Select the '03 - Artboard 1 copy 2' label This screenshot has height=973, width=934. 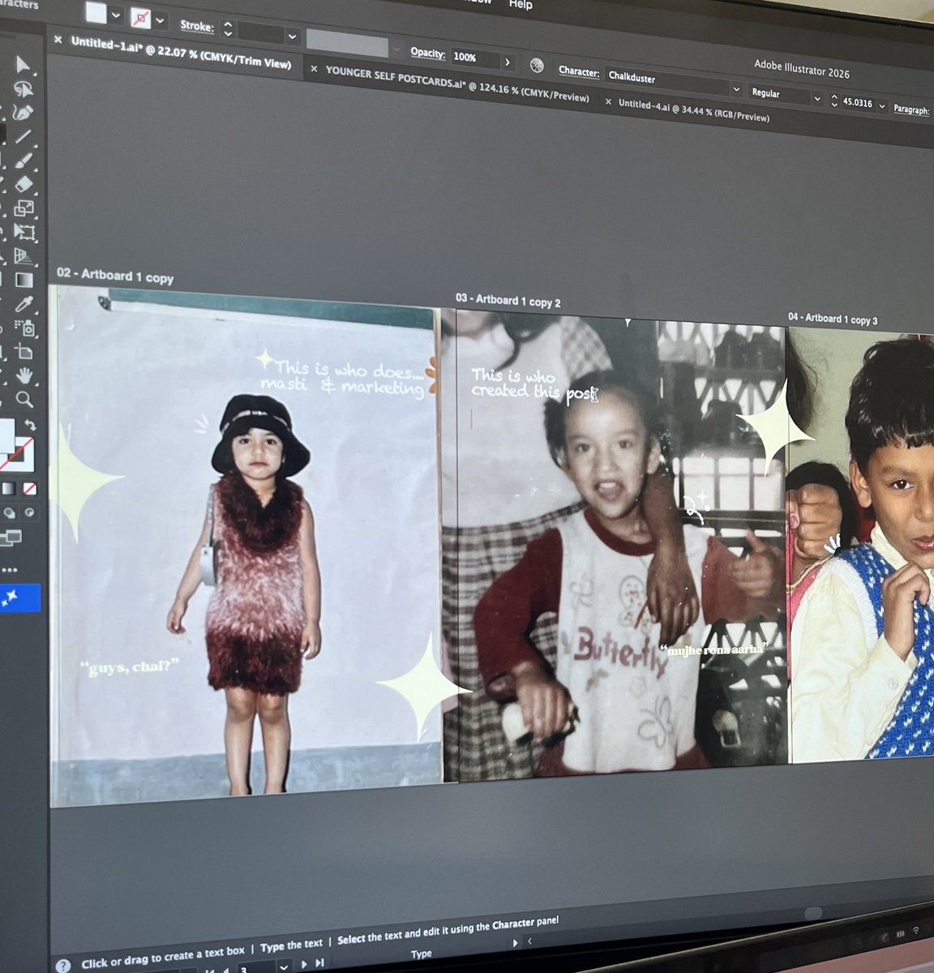[x=508, y=300]
